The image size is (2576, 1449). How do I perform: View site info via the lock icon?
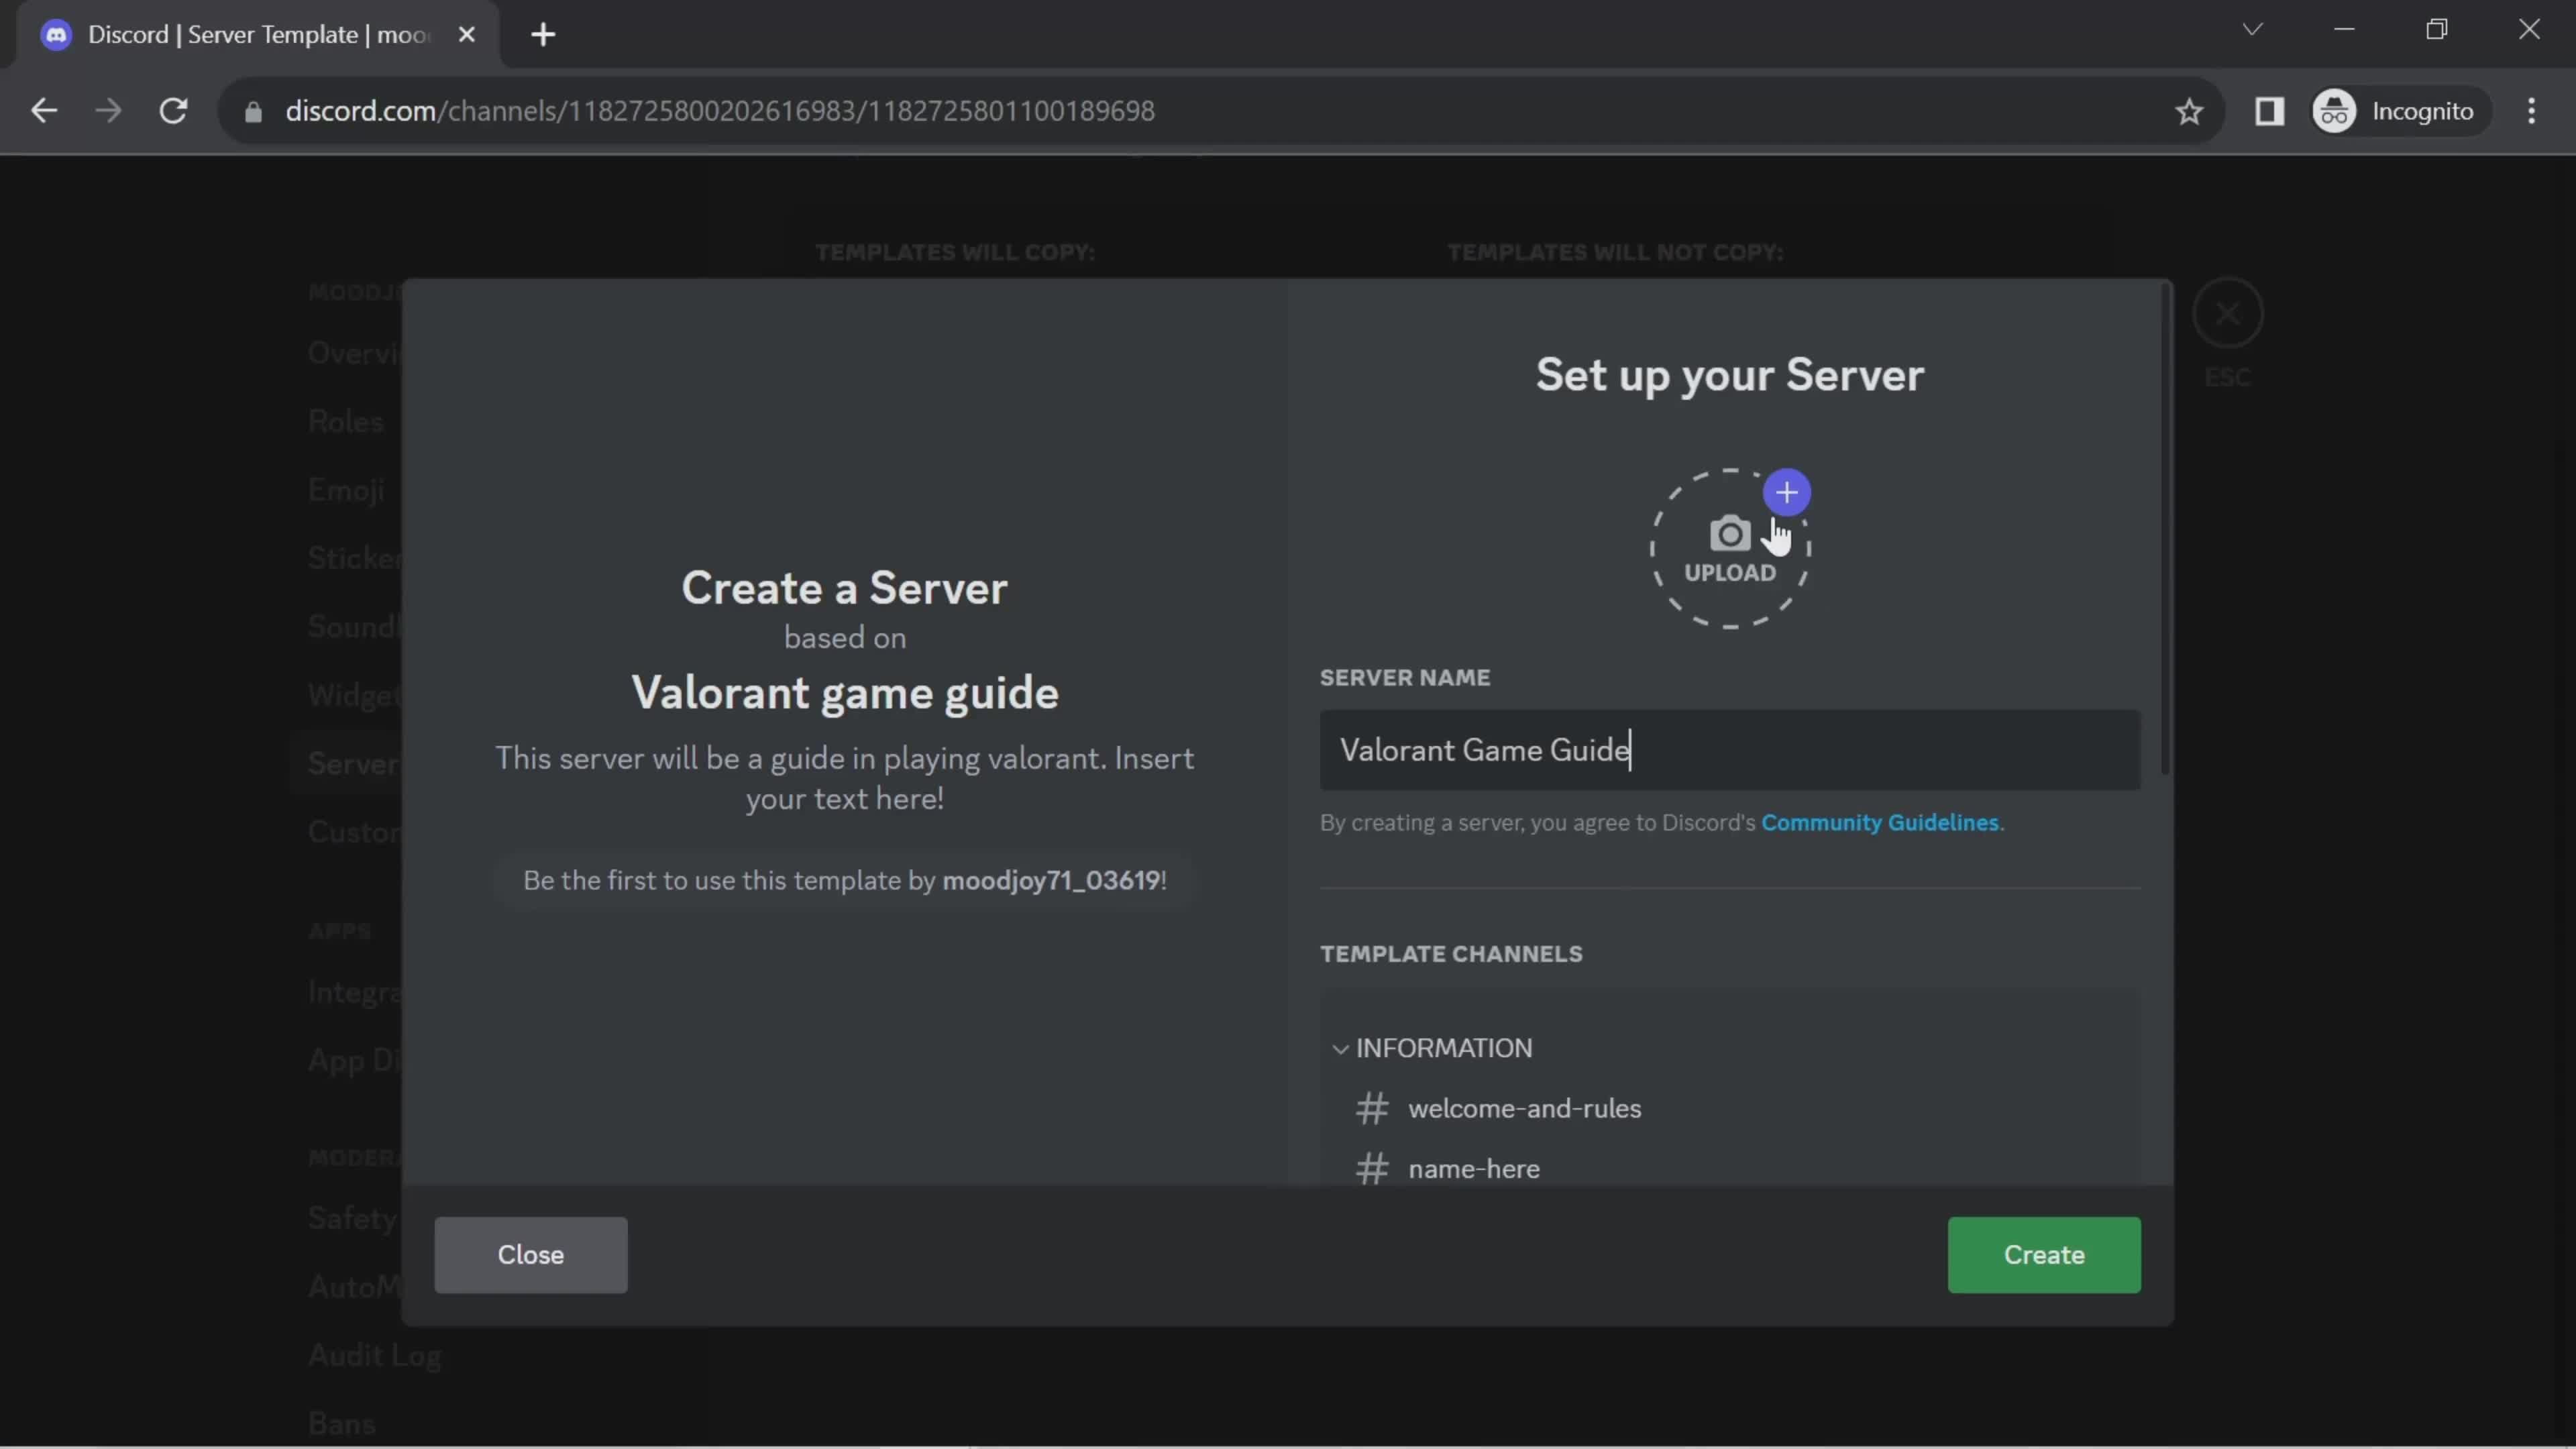[x=253, y=111]
